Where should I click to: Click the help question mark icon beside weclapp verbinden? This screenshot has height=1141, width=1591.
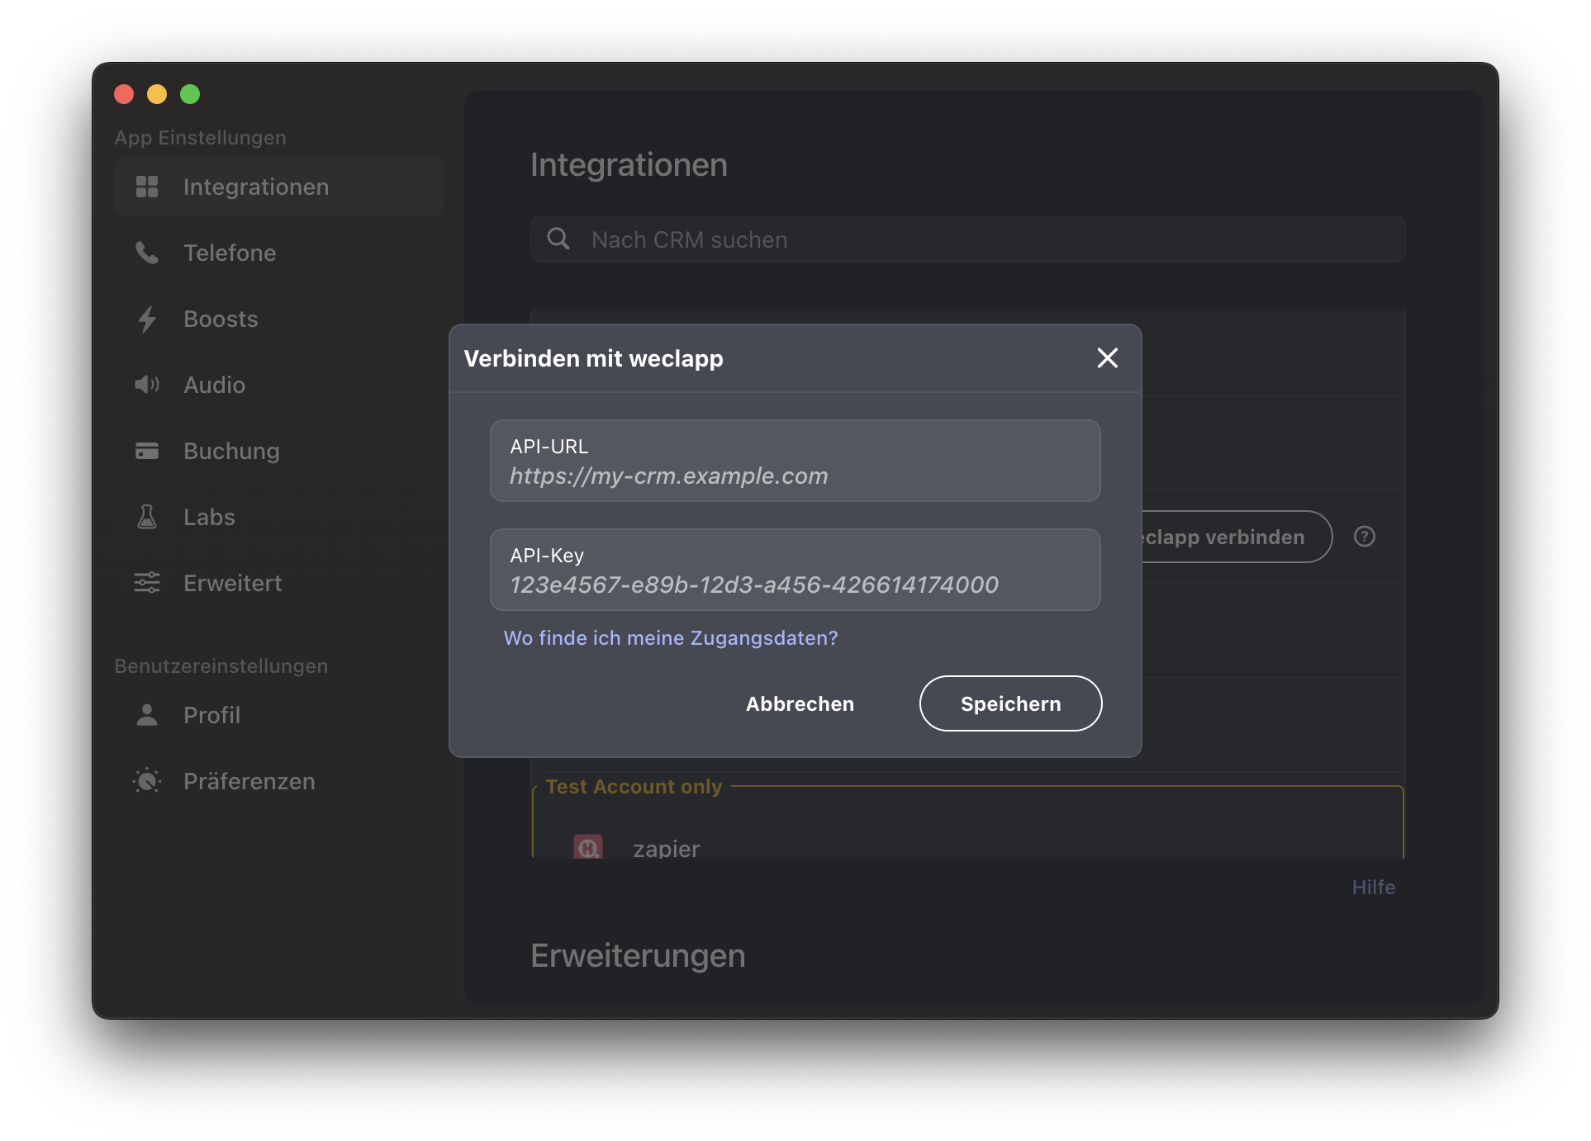point(1365,537)
